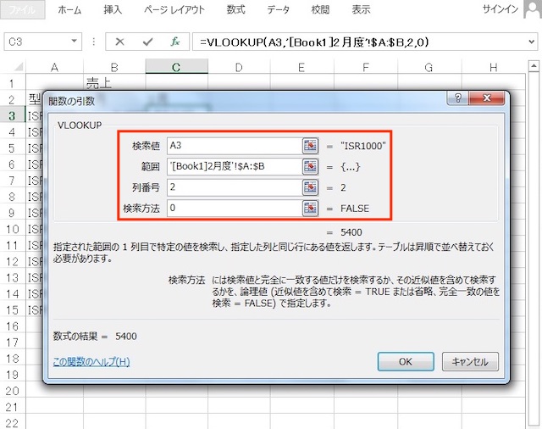Click the confirm checkmark icon in formula bar
This screenshot has height=429, width=542.
coord(147,42)
